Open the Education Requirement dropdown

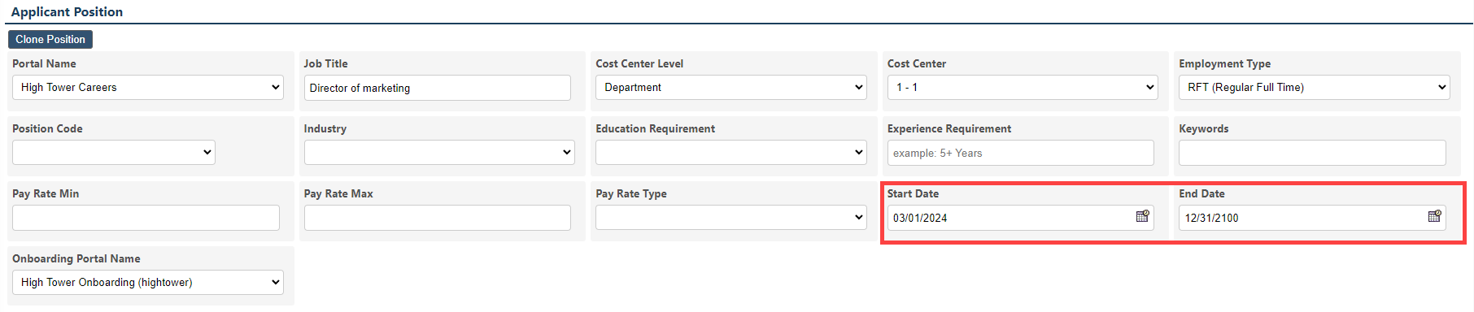coord(731,153)
